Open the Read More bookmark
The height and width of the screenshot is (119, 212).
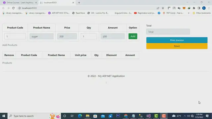(79, 13)
